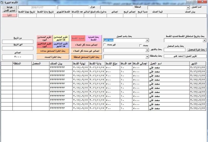Image resolution: width=208 pixels, height=142 pixels.
Task: Open بحث بتاريخ استحقاق القسط dropdown
Action: tap(204, 40)
